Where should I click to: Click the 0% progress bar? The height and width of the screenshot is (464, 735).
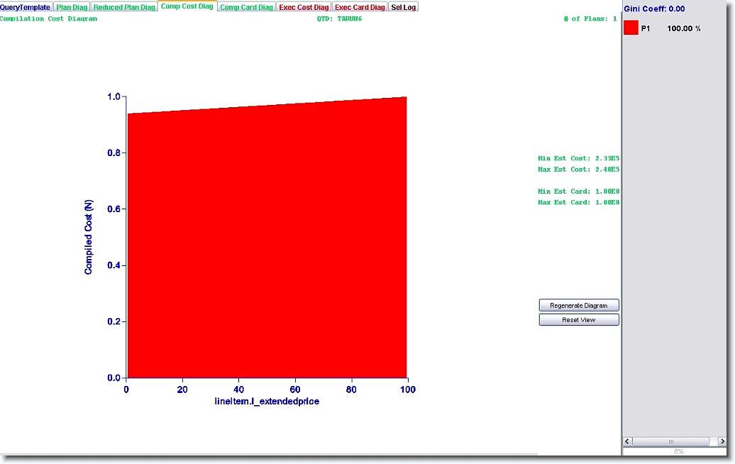coord(678,451)
